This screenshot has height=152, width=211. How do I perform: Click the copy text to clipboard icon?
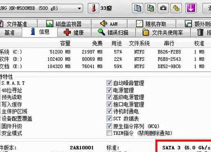point(138,8)
